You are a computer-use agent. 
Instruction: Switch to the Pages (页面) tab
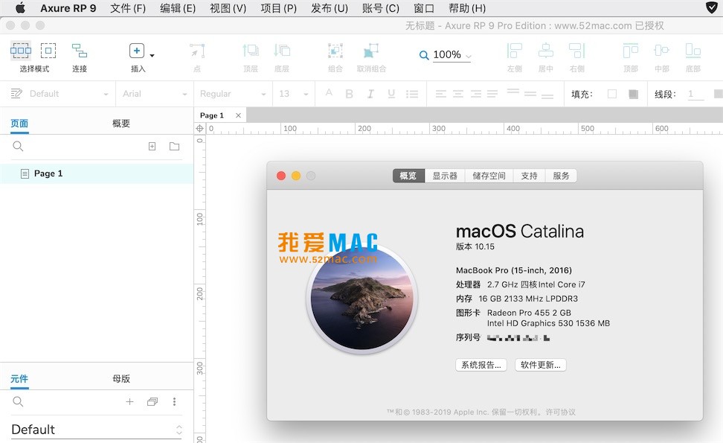click(19, 123)
